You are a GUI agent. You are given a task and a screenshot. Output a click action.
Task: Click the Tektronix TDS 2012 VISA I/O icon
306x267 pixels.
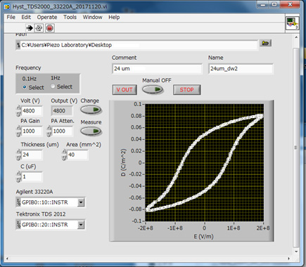coord(18,225)
